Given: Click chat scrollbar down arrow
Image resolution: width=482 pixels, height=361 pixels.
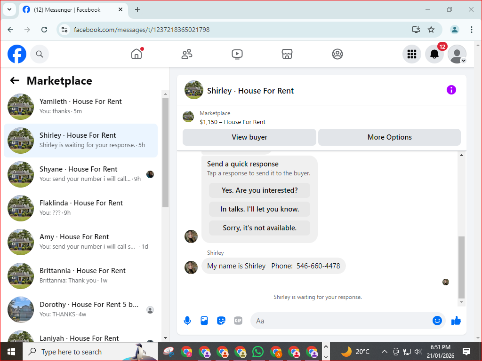Looking at the screenshot, I should 461,302.
